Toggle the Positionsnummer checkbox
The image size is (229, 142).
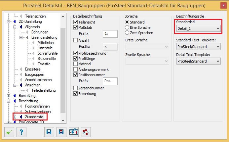coord(75,75)
